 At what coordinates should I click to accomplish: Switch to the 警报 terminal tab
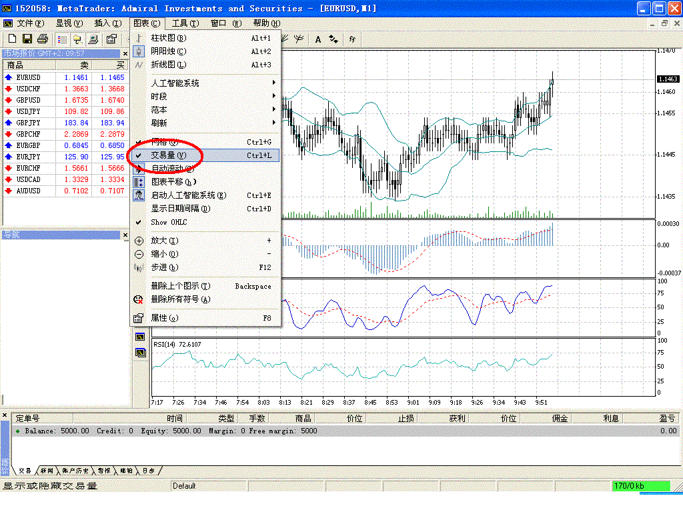[104, 471]
